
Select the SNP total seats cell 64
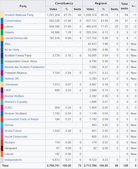coord(124,15)
